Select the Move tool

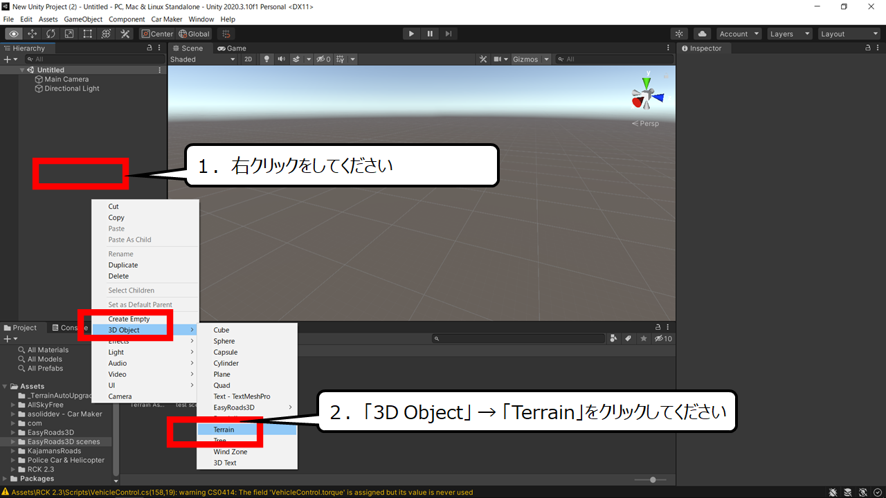click(x=33, y=34)
